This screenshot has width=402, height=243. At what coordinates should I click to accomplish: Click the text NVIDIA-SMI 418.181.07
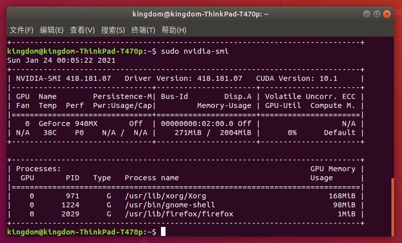(63, 78)
